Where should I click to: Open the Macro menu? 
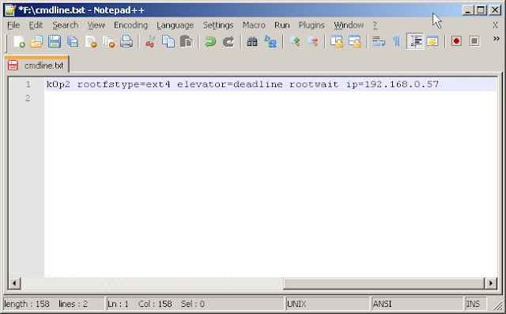click(254, 25)
